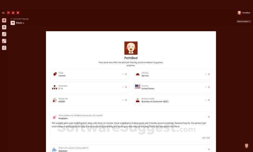This screenshot has width=253, height=152.
Task: Click the third red toolbar icon button
Action: (18, 13)
